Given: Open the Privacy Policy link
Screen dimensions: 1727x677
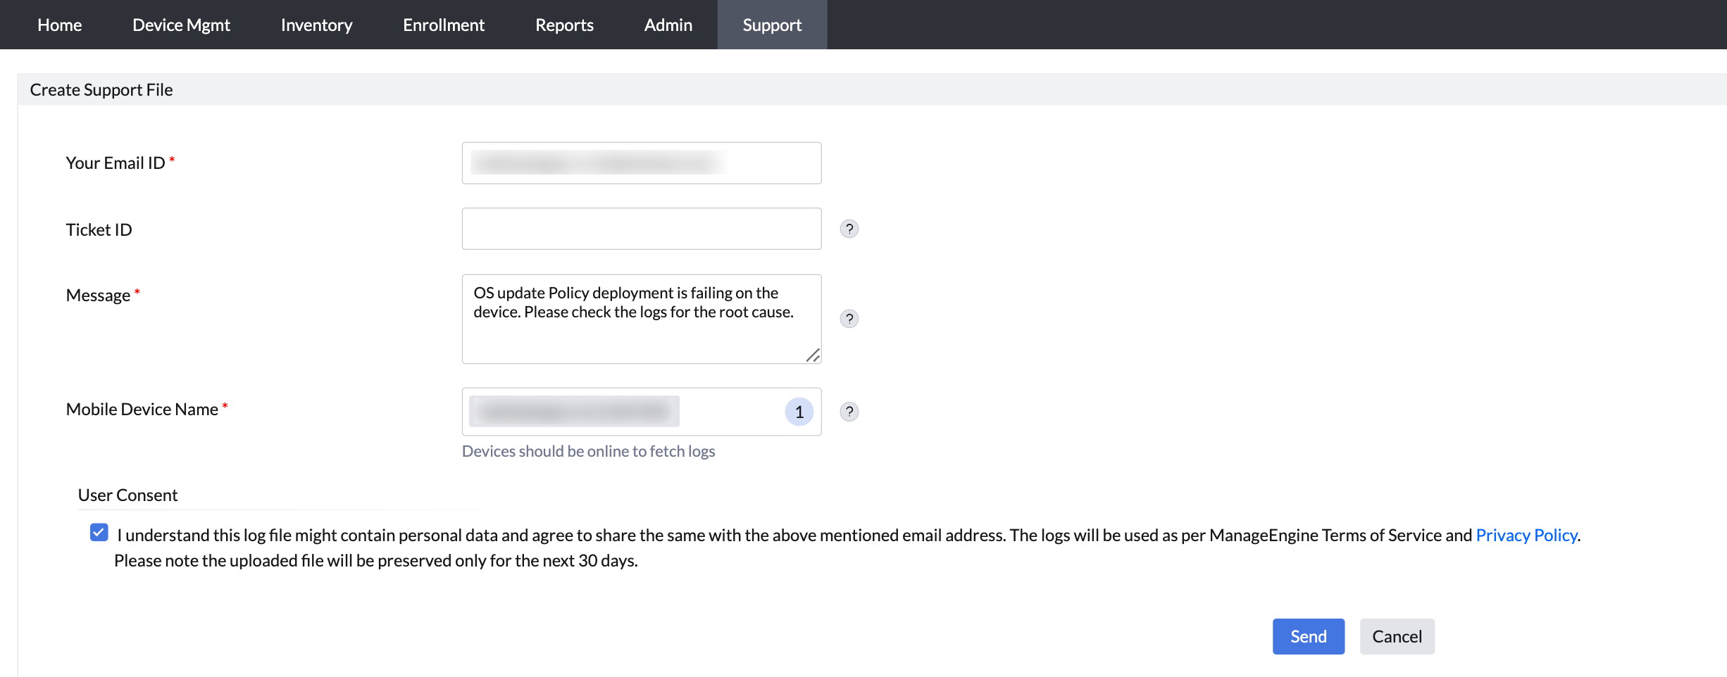Looking at the screenshot, I should (x=1526, y=536).
